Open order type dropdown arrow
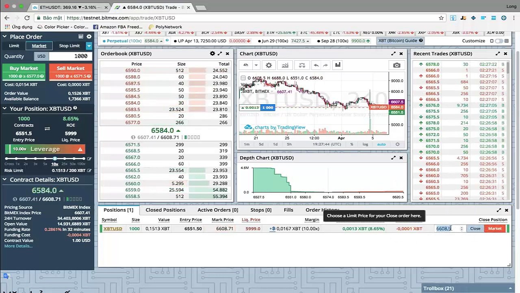This screenshot has height=293, width=520. coord(89,46)
